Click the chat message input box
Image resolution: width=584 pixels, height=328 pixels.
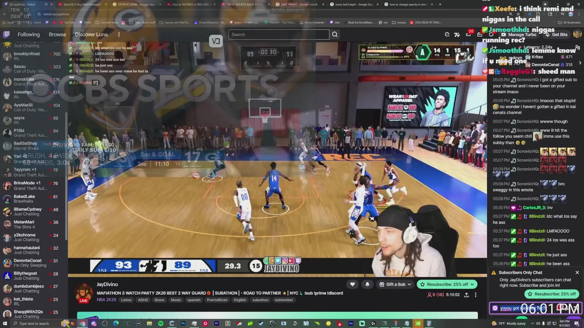pos(536,308)
